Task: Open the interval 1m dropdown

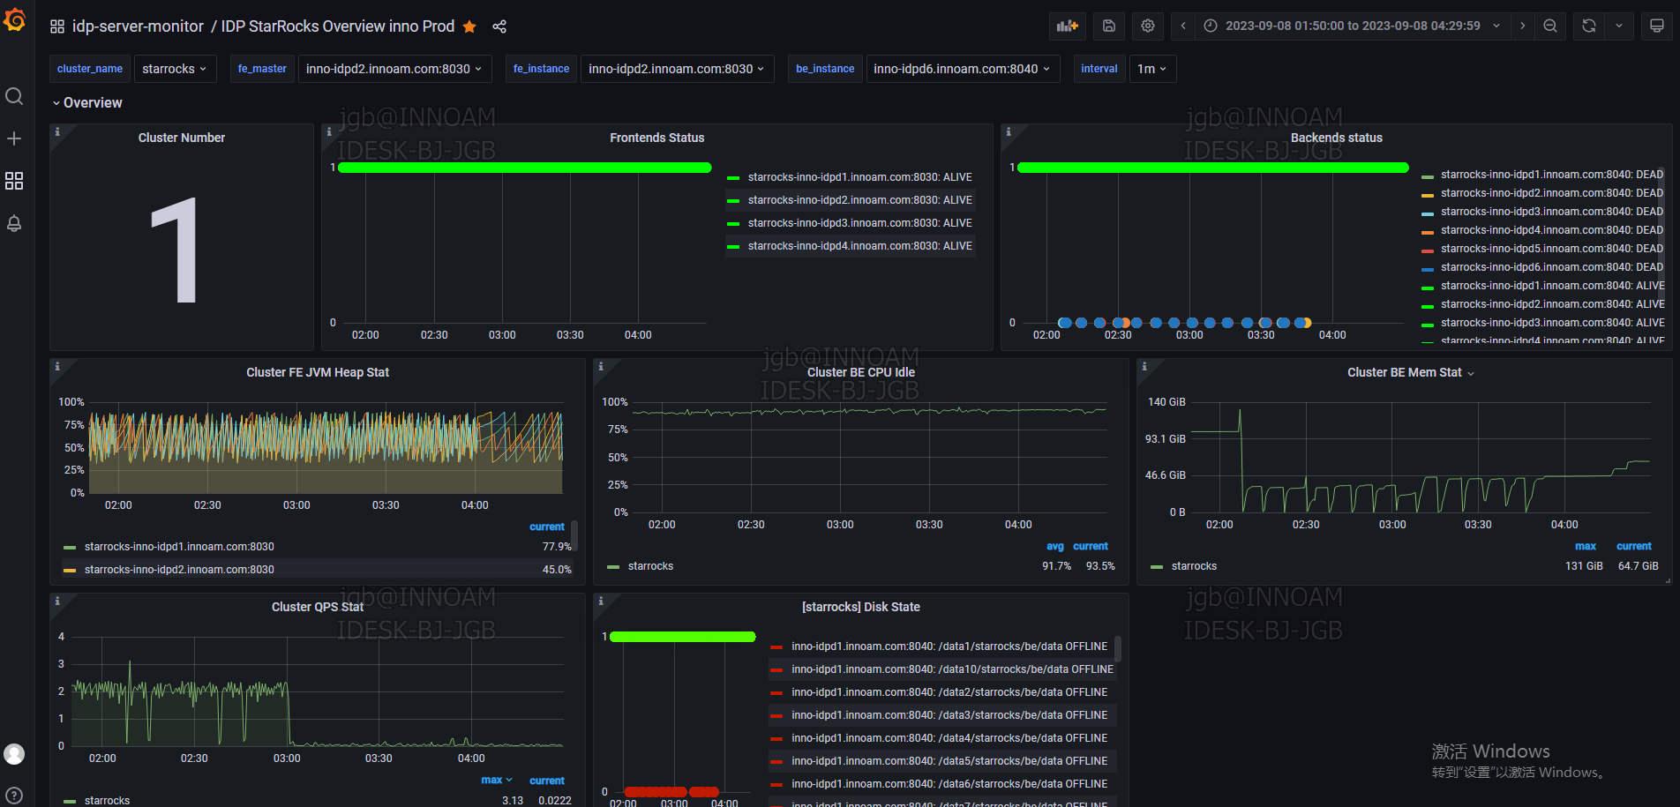Action: (1152, 69)
